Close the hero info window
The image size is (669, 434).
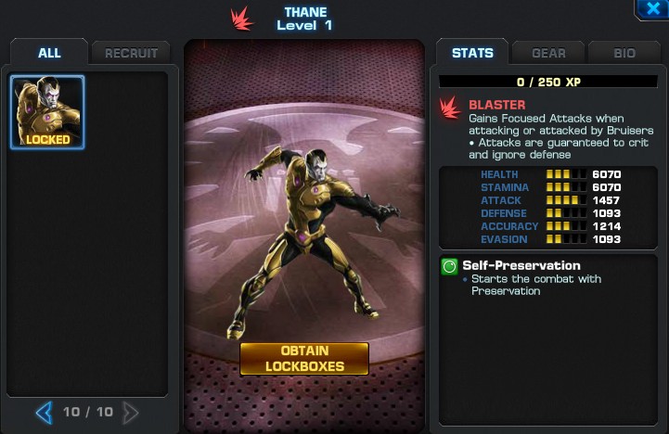click(x=652, y=8)
